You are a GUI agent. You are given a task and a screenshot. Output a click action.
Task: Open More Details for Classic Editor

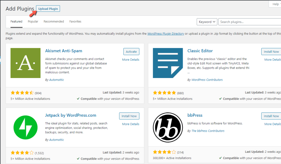click(x=272, y=60)
